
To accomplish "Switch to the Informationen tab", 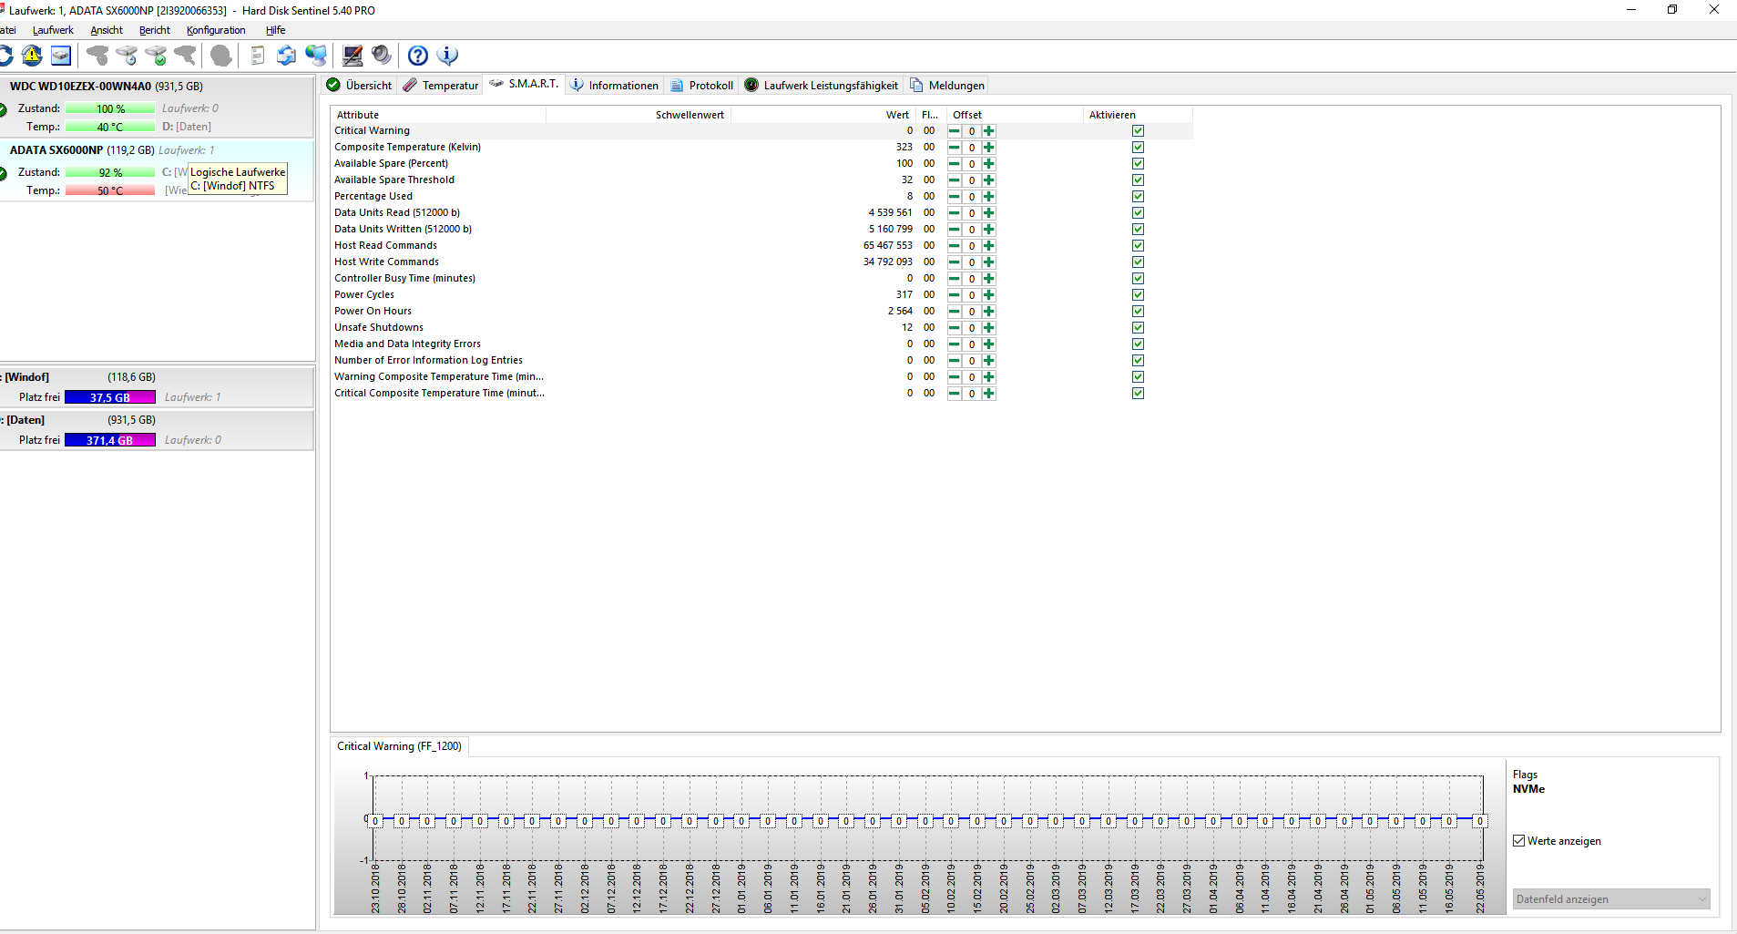I will pyautogui.click(x=615, y=86).
